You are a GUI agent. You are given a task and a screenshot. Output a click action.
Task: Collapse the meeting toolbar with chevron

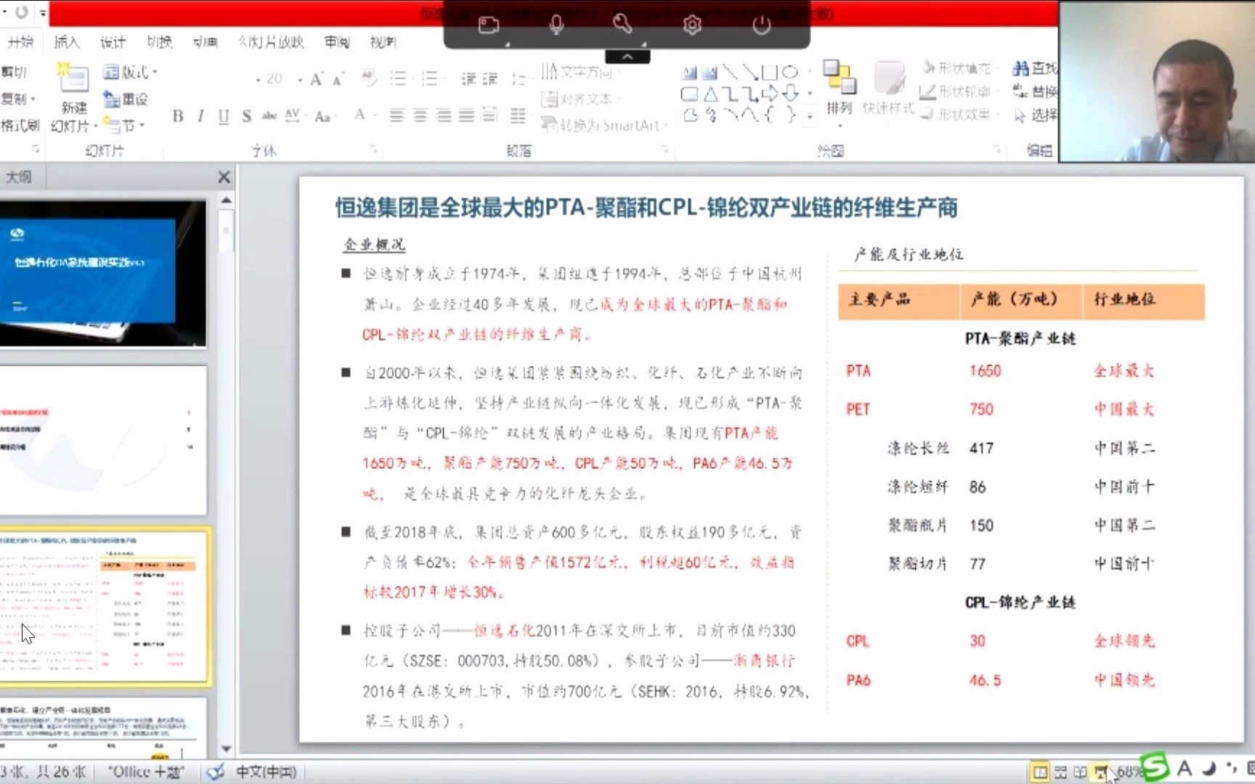tap(627, 57)
